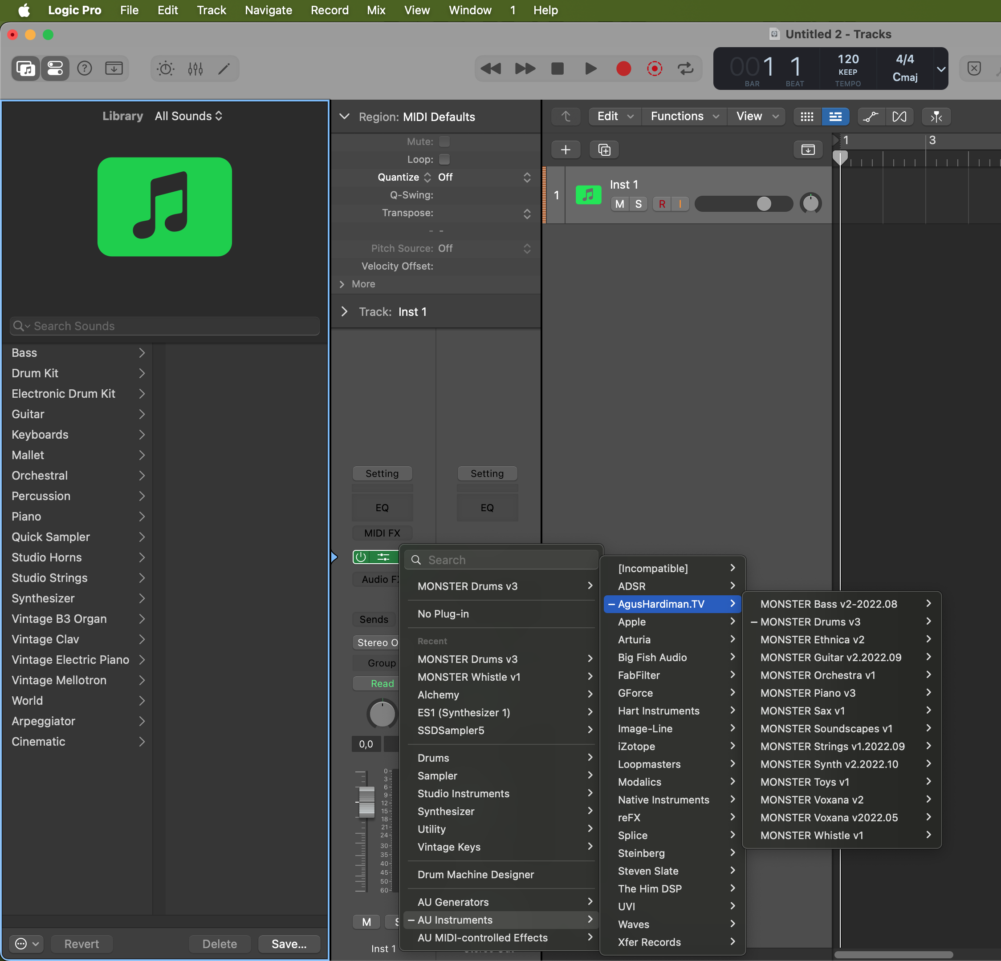Click the red Record button
The image size is (1001, 961).
[623, 69]
